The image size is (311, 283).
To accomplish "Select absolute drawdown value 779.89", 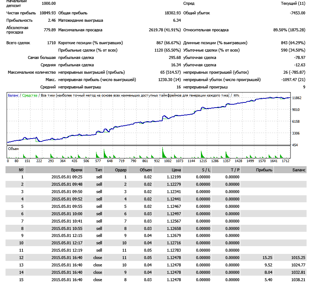I will [50, 30].
